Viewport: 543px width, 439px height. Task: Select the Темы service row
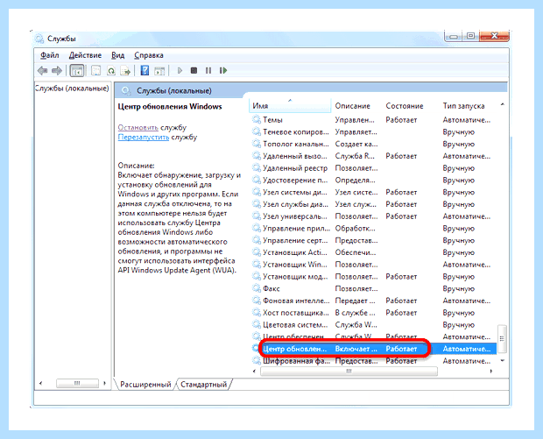(x=373, y=120)
